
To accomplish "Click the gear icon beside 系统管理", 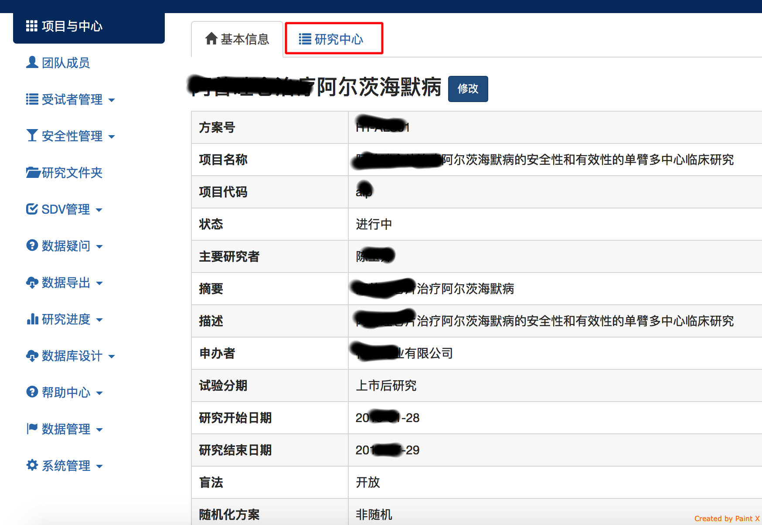I will tap(32, 465).
